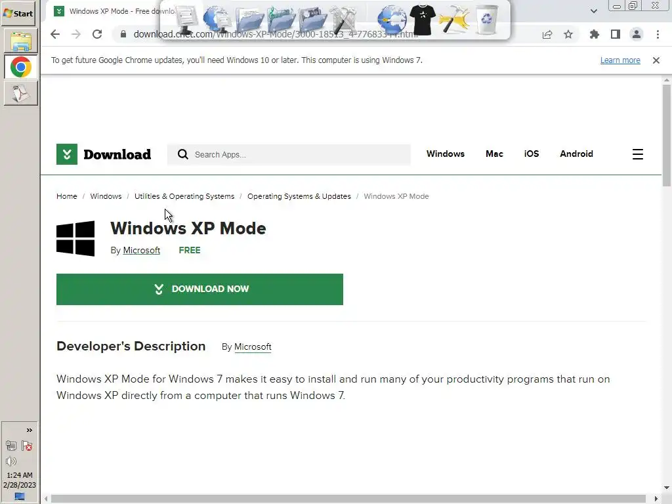Click the Windows logo app icon

(75, 238)
